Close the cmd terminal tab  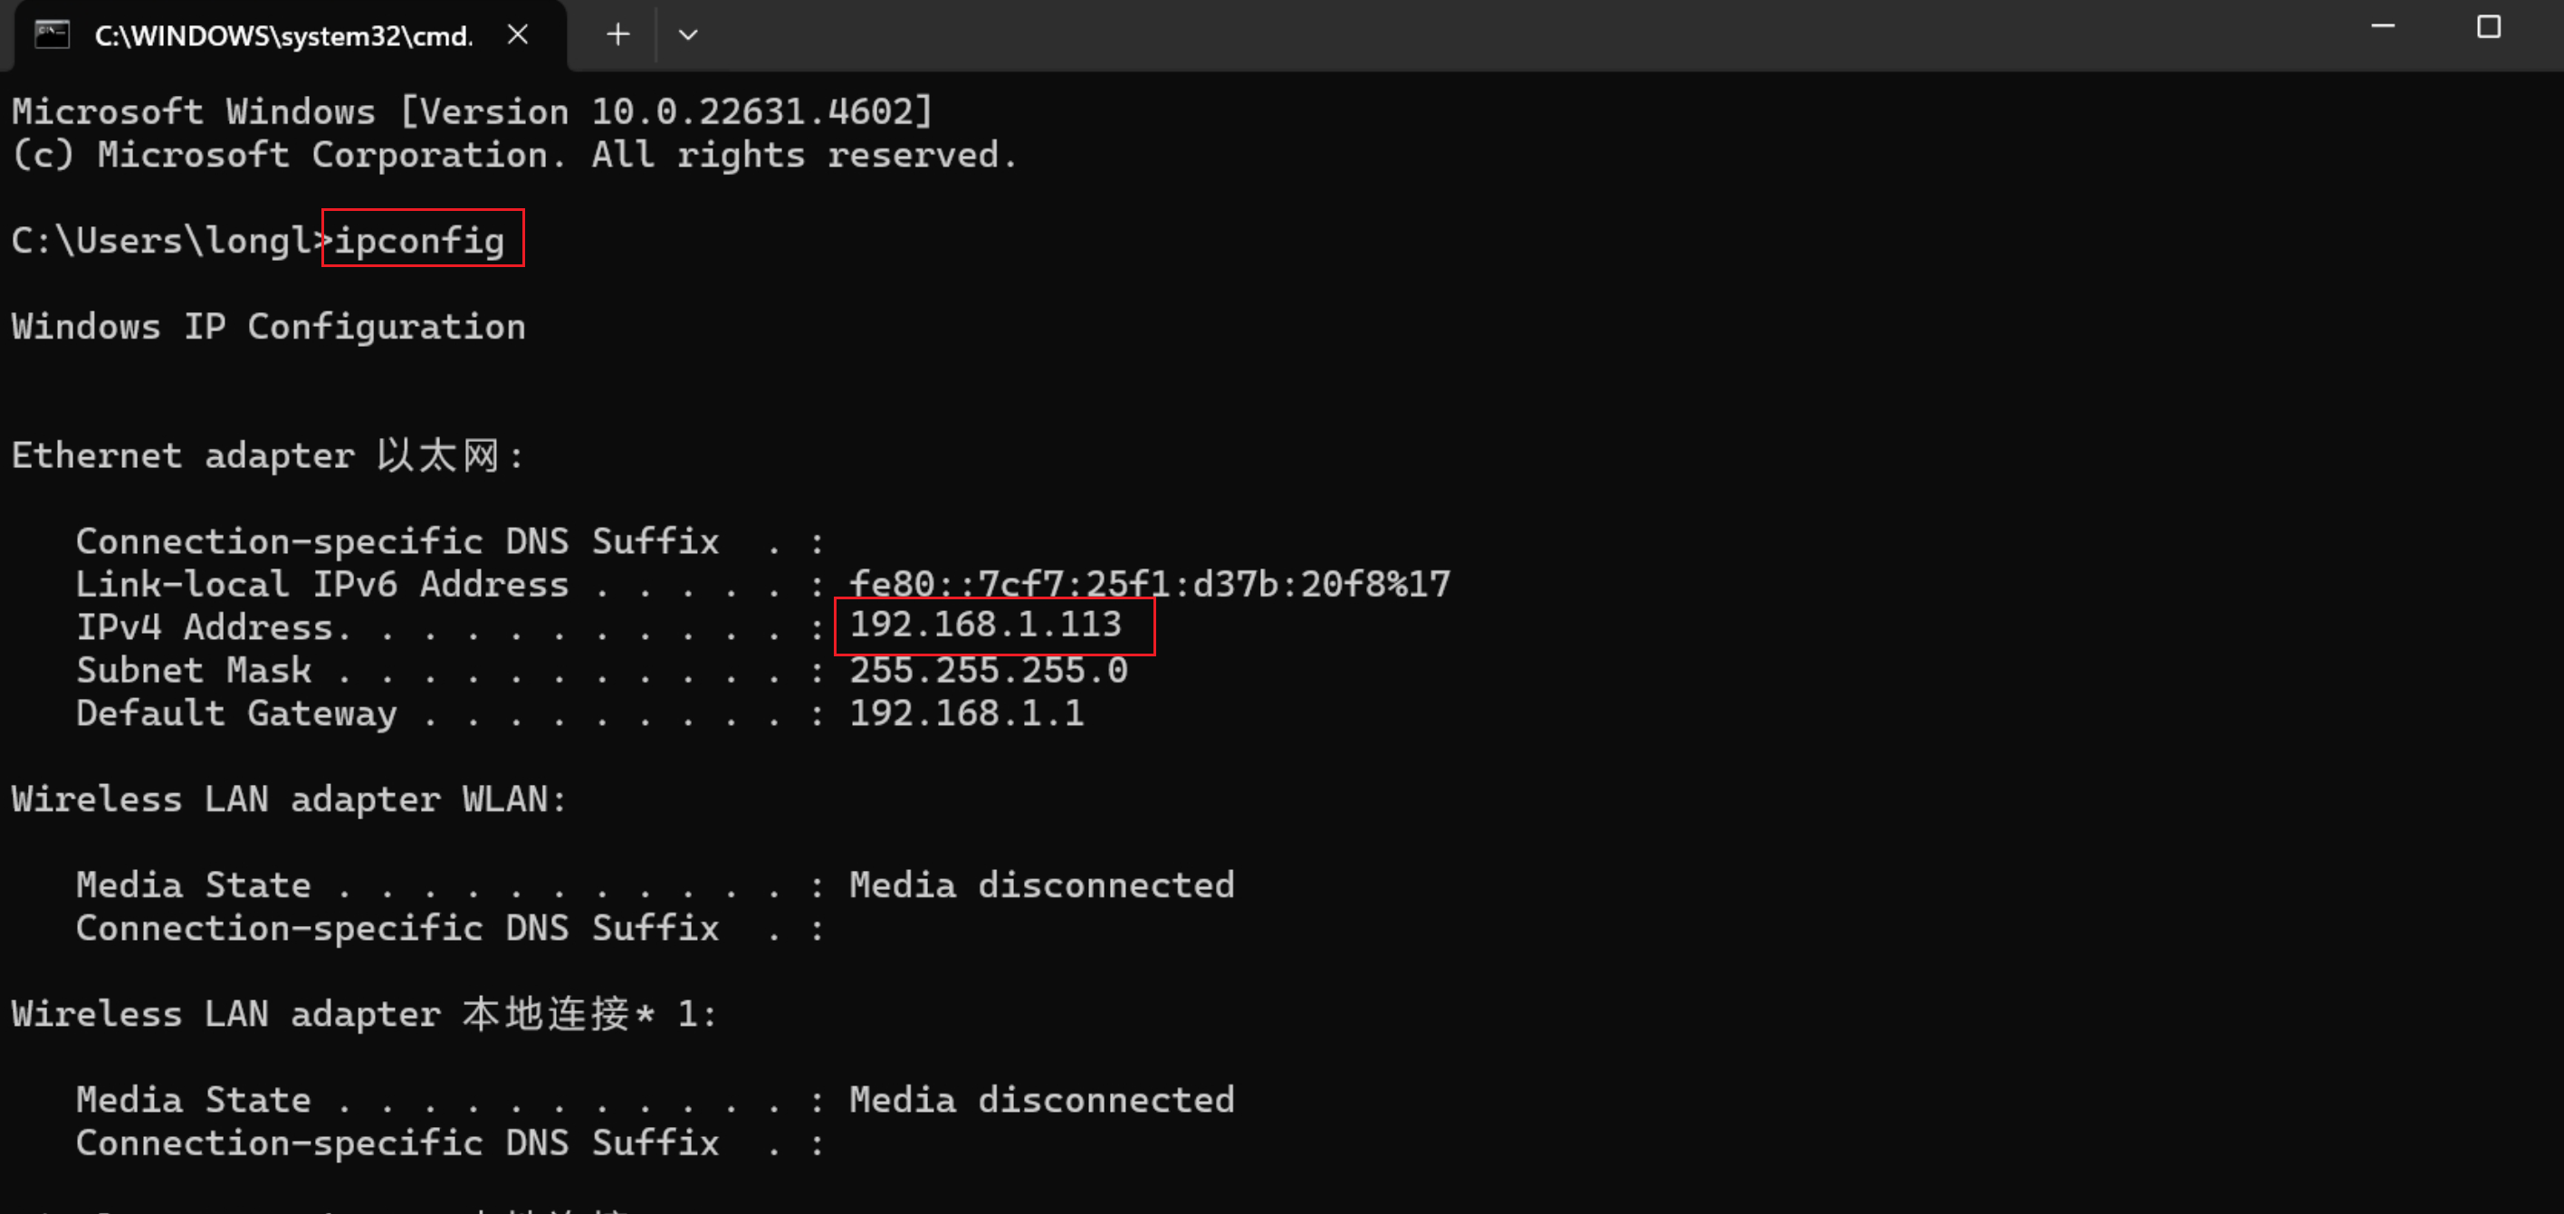[518, 34]
